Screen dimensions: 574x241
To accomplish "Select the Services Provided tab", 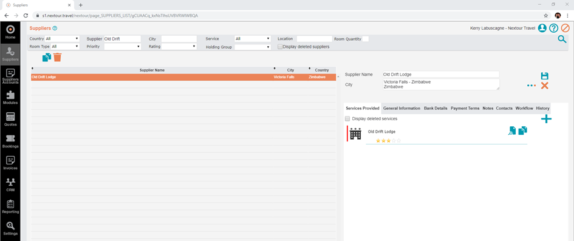I will tap(363, 109).
